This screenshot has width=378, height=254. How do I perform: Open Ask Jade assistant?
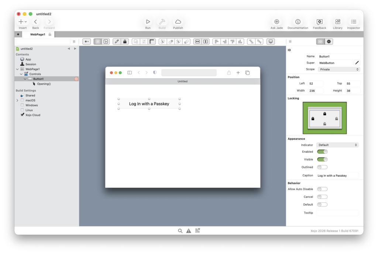(x=276, y=22)
